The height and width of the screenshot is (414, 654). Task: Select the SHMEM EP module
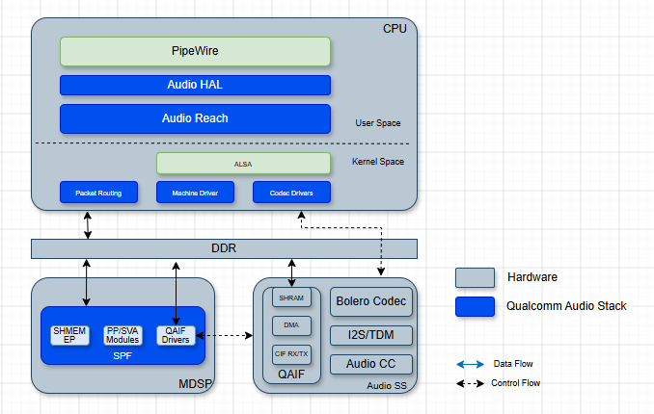pyautogui.click(x=69, y=335)
